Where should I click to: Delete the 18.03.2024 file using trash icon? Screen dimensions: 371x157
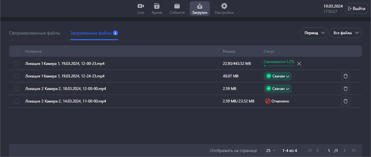coord(345,89)
